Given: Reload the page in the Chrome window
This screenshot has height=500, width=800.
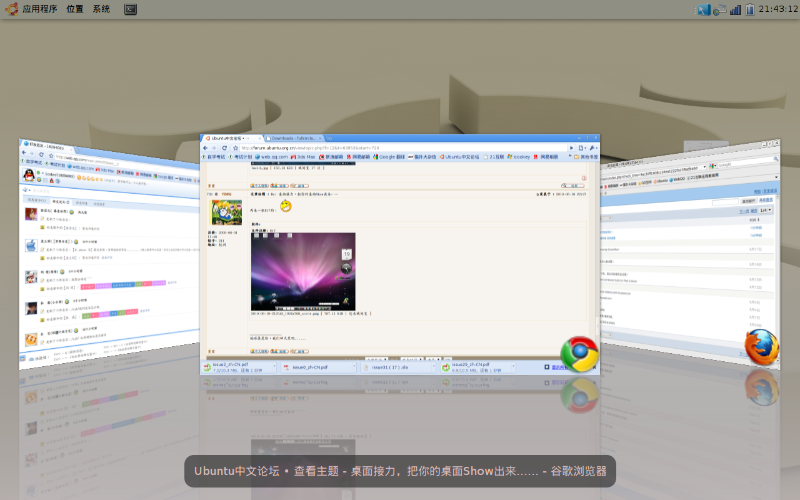Looking at the screenshot, I should tap(224, 148).
